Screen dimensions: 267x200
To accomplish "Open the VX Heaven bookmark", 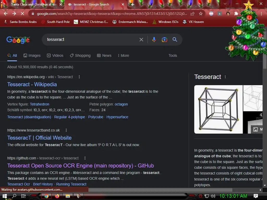I will point(193,22).
